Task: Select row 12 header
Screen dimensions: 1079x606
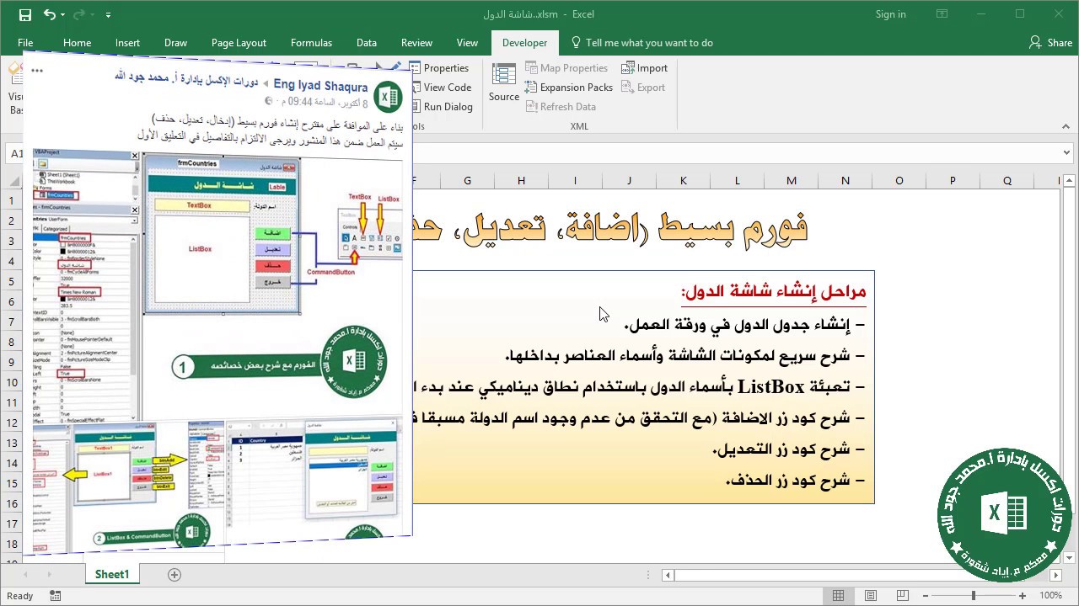Action: pos(12,423)
